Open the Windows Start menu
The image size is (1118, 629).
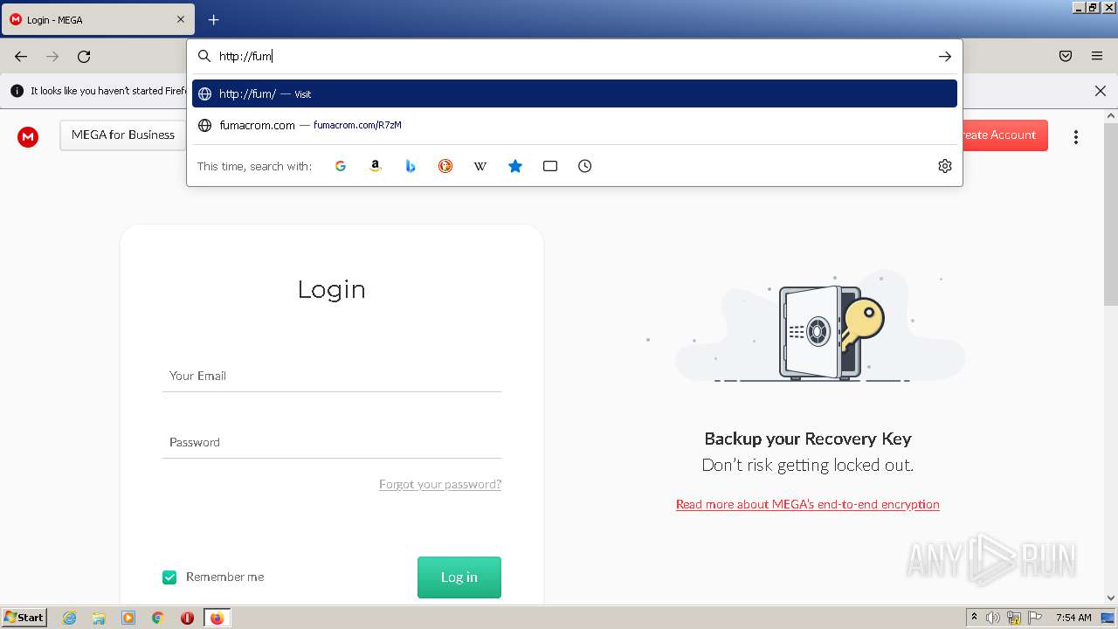click(x=24, y=618)
